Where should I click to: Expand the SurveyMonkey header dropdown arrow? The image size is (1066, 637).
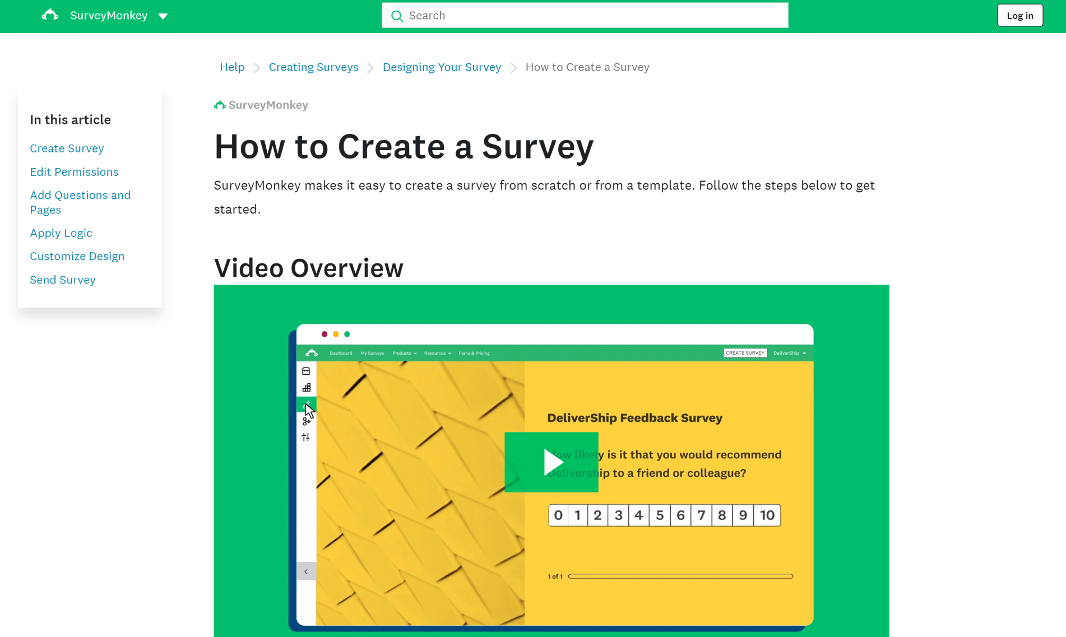[163, 16]
